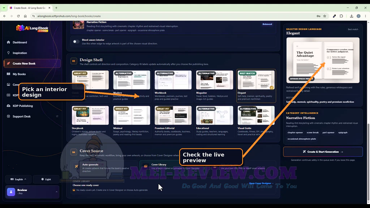This screenshot has height=208, width=370.
Task: Expand the Review Pro account menu
Action: (x=32, y=192)
